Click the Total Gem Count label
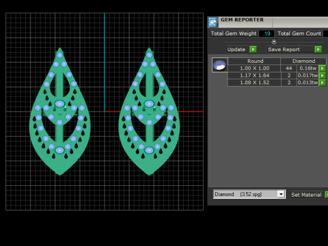 299,33
